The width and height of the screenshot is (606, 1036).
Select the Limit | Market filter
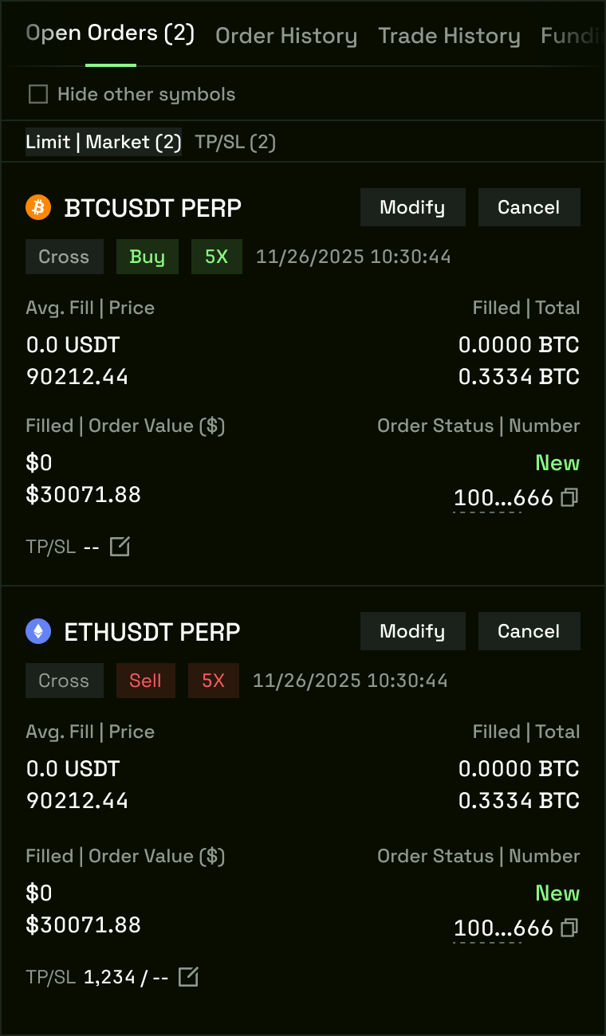(104, 143)
